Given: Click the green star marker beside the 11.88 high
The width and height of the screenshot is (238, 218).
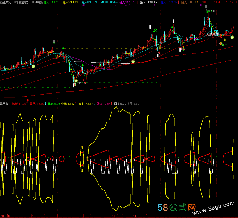Looking at the screenshot, I should (x=209, y=11).
